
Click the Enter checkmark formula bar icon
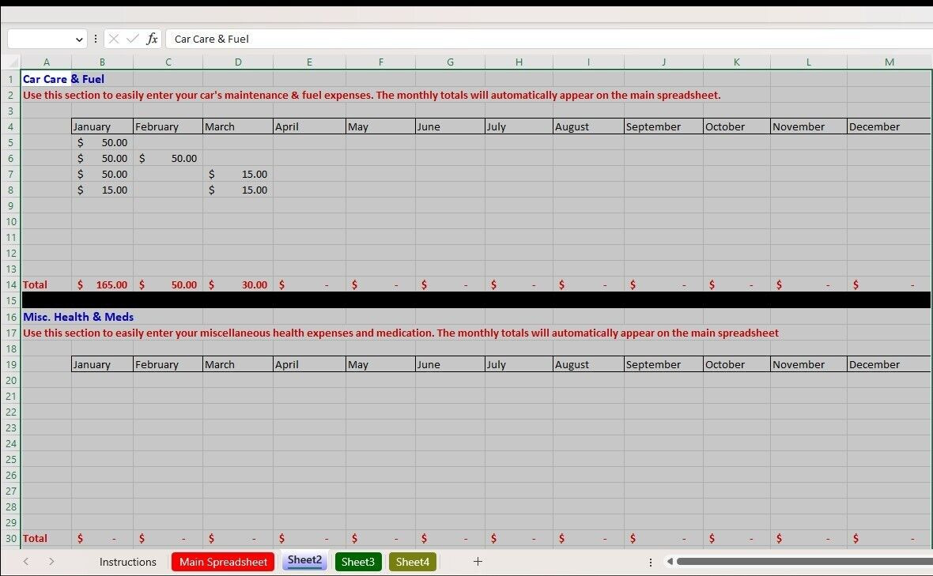point(133,39)
